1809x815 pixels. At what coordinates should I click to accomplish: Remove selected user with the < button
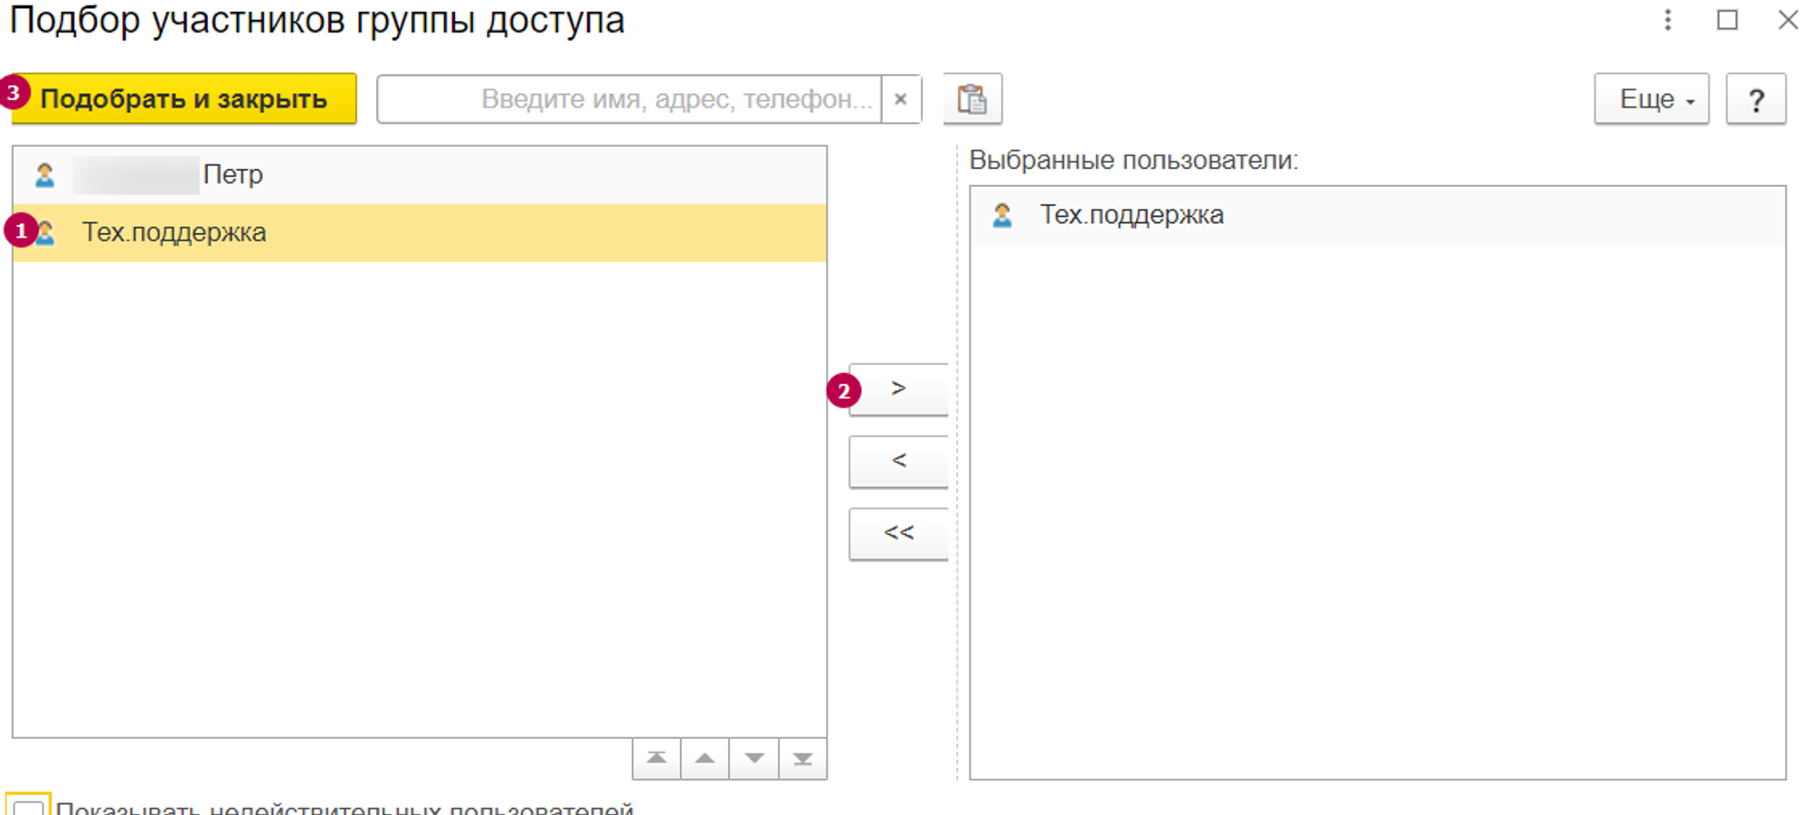pyautogui.click(x=898, y=462)
